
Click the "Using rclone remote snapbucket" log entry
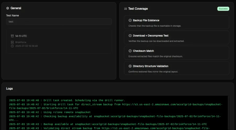(50, 112)
